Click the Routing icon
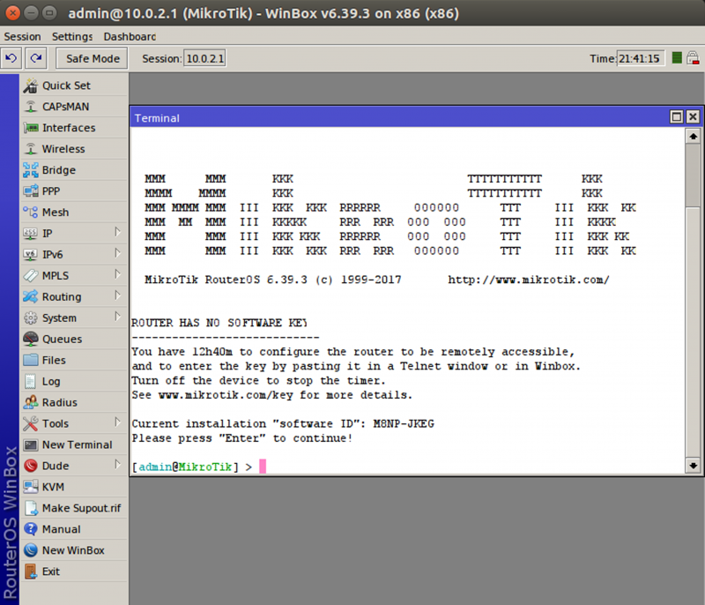Image resolution: width=705 pixels, height=605 pixels. coord(31,297)
